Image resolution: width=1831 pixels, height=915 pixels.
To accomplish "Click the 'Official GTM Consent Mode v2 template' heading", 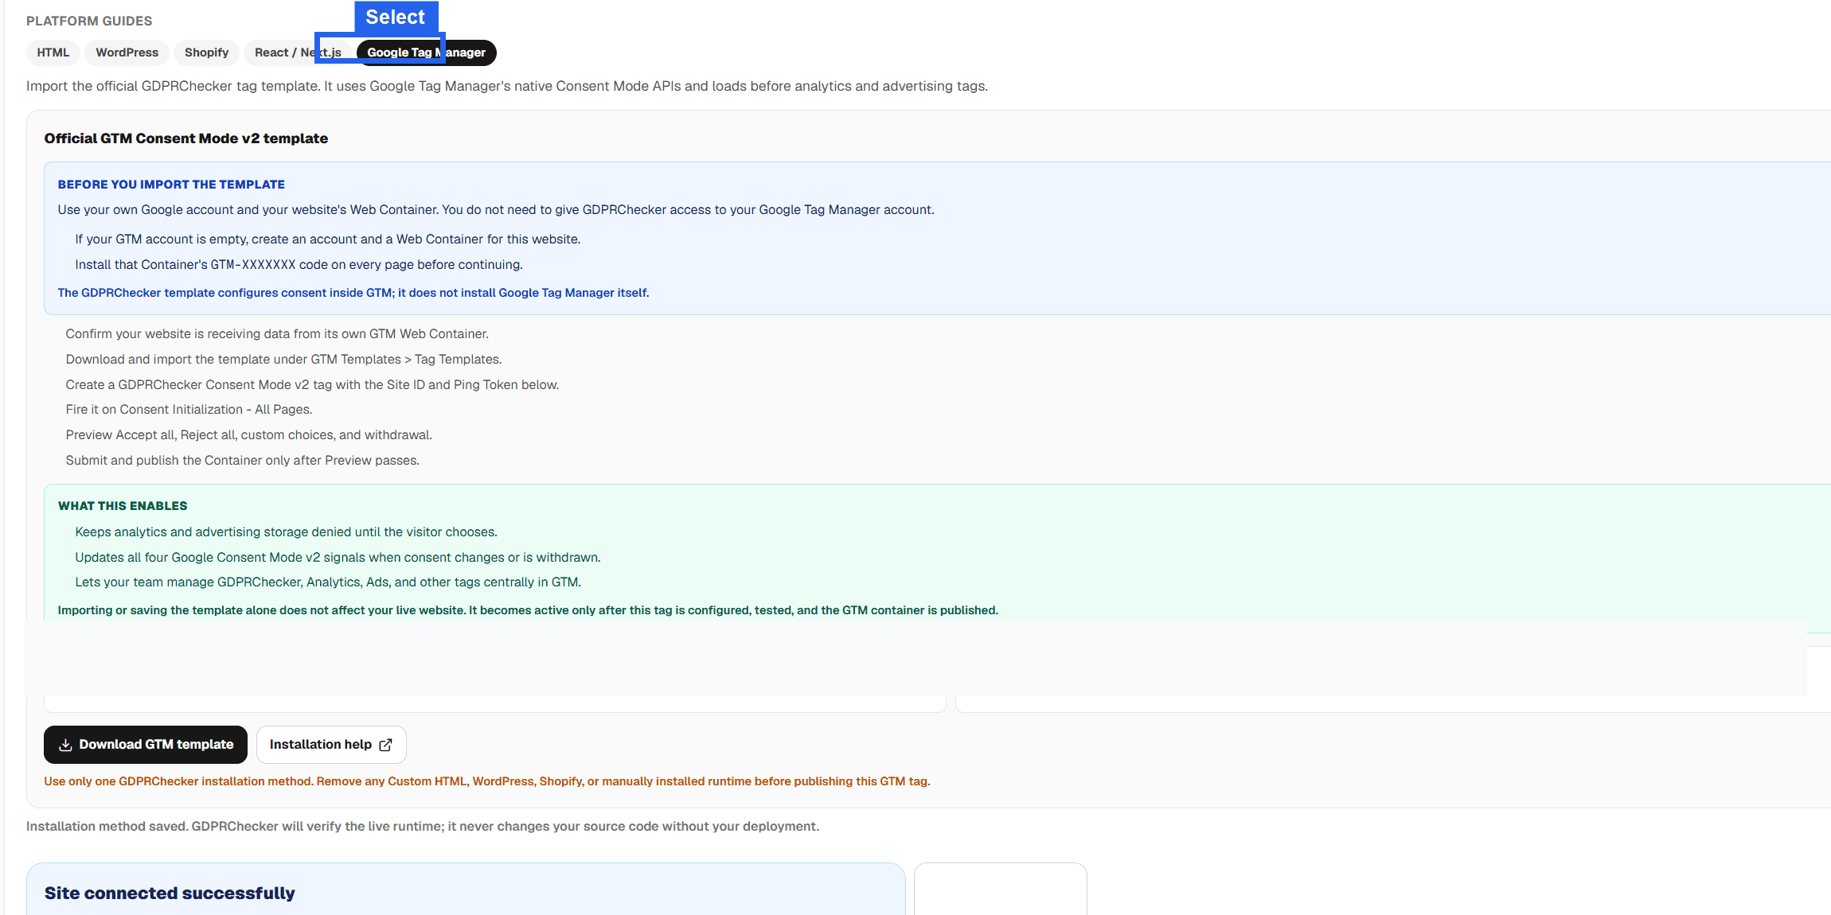I will [x=186, y=138].
